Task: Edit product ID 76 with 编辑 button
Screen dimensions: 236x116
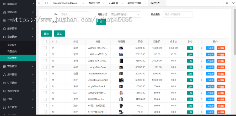Action: click(x=210, y=74)
